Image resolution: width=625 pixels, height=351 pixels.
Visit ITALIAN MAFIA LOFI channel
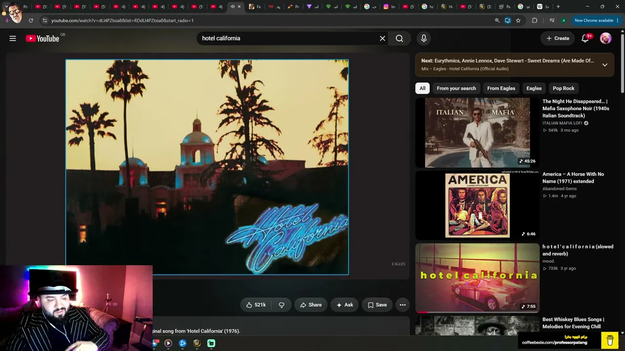click(x=562, y=123)
